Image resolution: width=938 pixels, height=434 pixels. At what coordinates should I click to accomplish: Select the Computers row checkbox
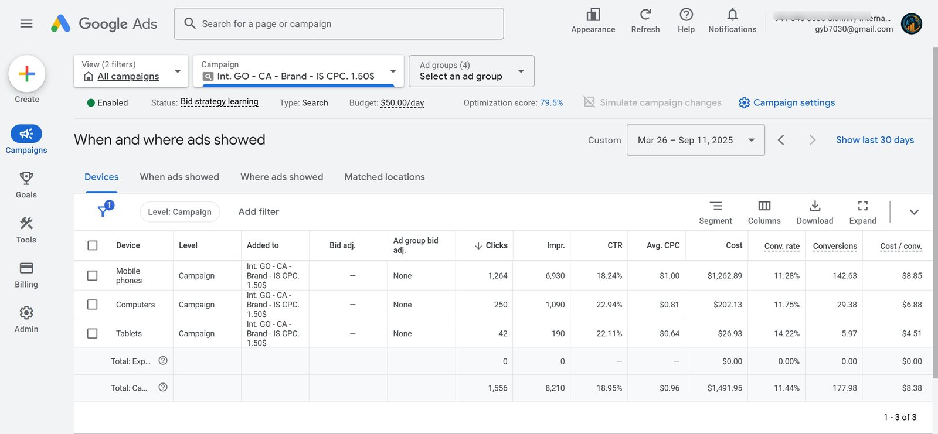93,305
